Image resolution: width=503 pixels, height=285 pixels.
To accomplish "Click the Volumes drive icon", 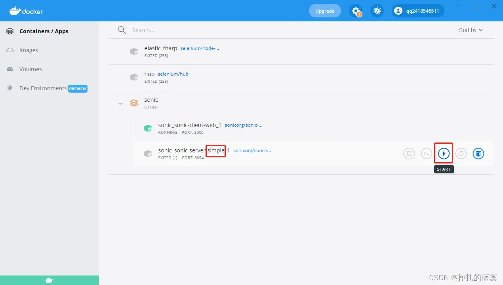I will point(10,69).
